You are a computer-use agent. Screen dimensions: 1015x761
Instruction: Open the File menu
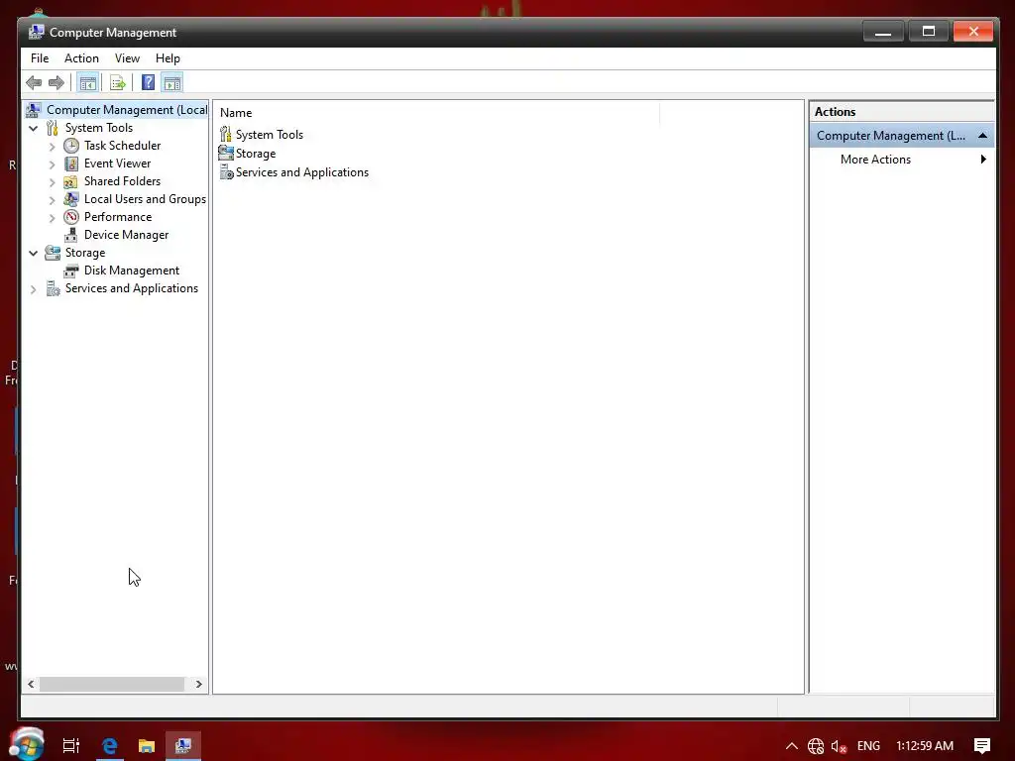click(x=40, y=58)
